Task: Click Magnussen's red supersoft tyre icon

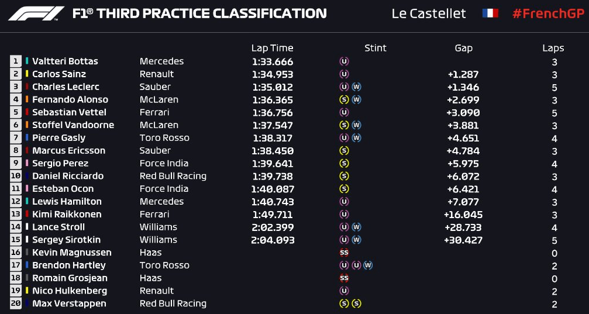Action: click(344, 253)
